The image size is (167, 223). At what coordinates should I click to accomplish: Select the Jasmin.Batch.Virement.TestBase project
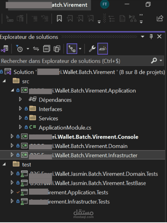coord(87,183)
